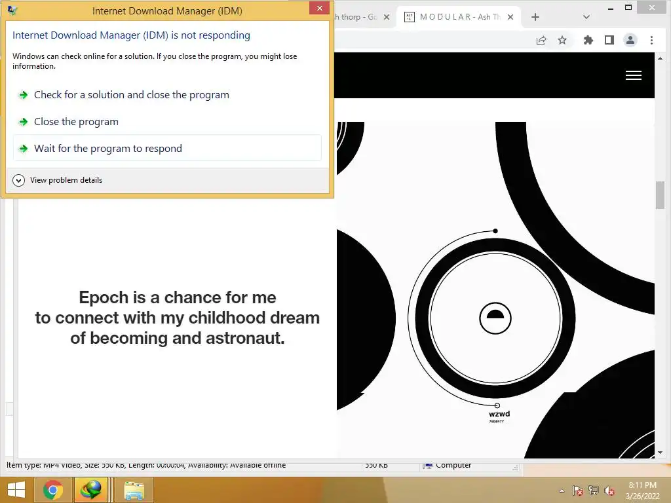Click the scroll up arrow in Chrome
Image resolution: width=671 pixels, height=503 pixels.
pos(660,58)
